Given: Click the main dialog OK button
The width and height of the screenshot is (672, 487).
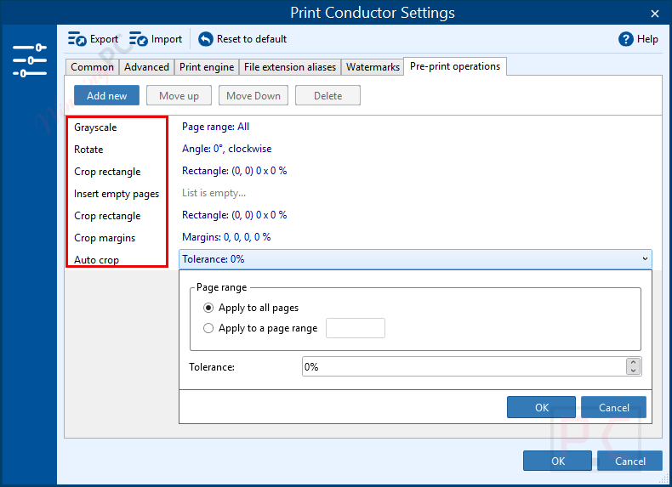Looking at the screenshot, I should (x=557, y=461).
